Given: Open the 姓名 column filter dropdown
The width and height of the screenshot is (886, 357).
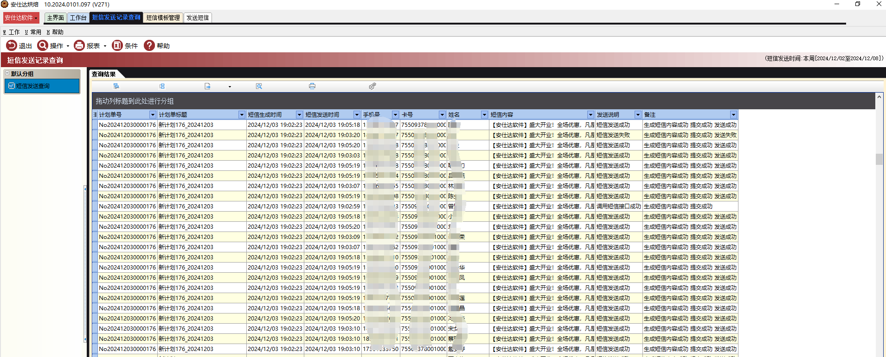Looking at the screenshot, I should click(x=484, y=114).
